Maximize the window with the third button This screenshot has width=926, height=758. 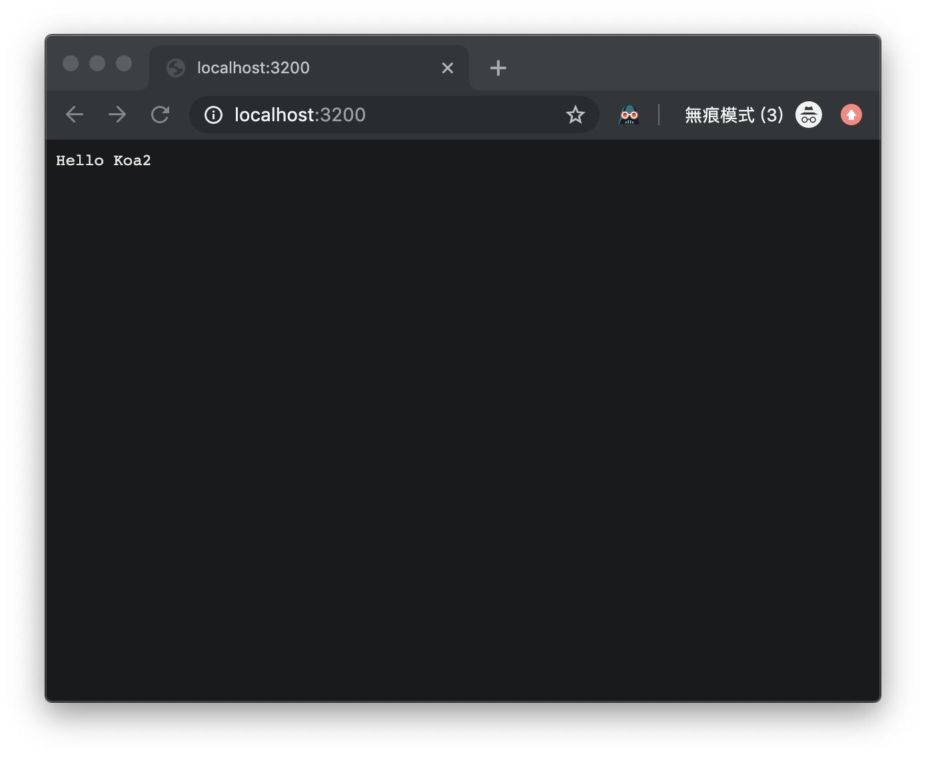[124, 63]
